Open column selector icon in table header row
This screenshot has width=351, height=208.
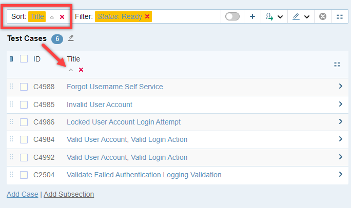tap(337, 64)
